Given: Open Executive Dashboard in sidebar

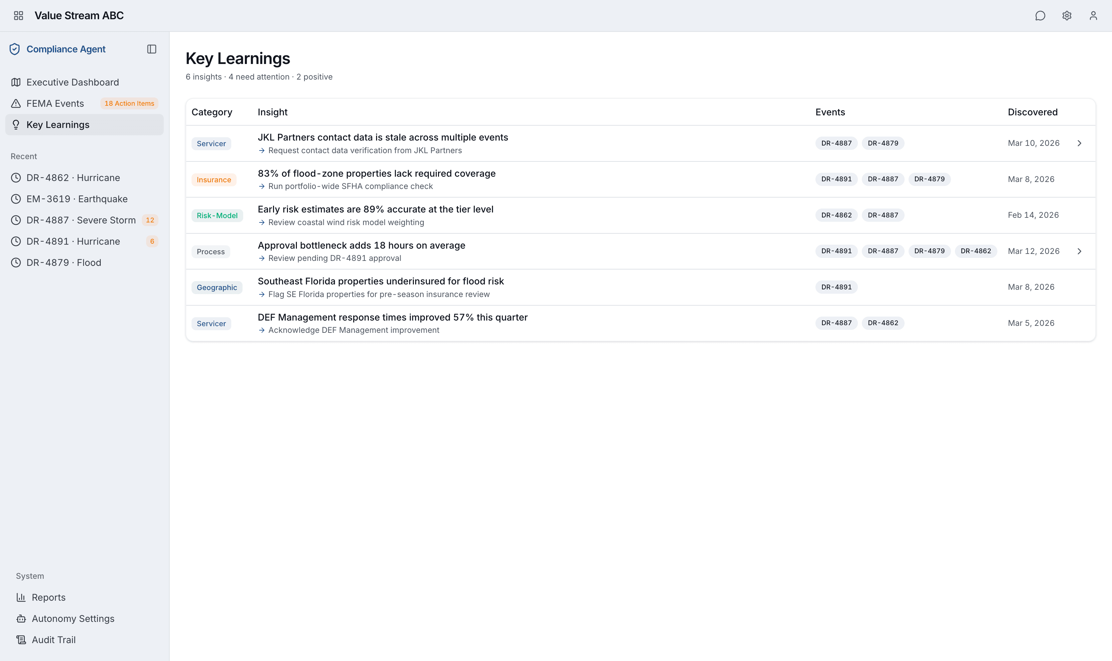Looking at the screenshot, I should coord(84,82).
